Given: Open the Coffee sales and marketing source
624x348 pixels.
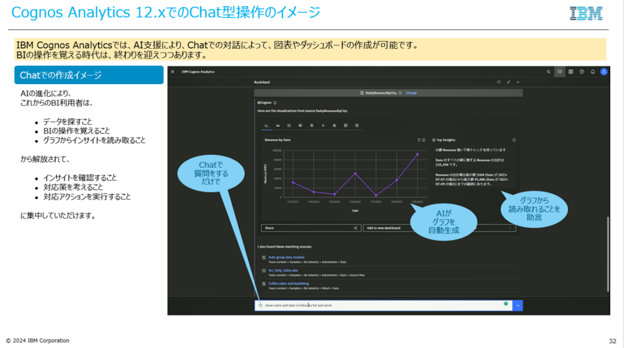Looking at the screenshot, I should [289, 284].
